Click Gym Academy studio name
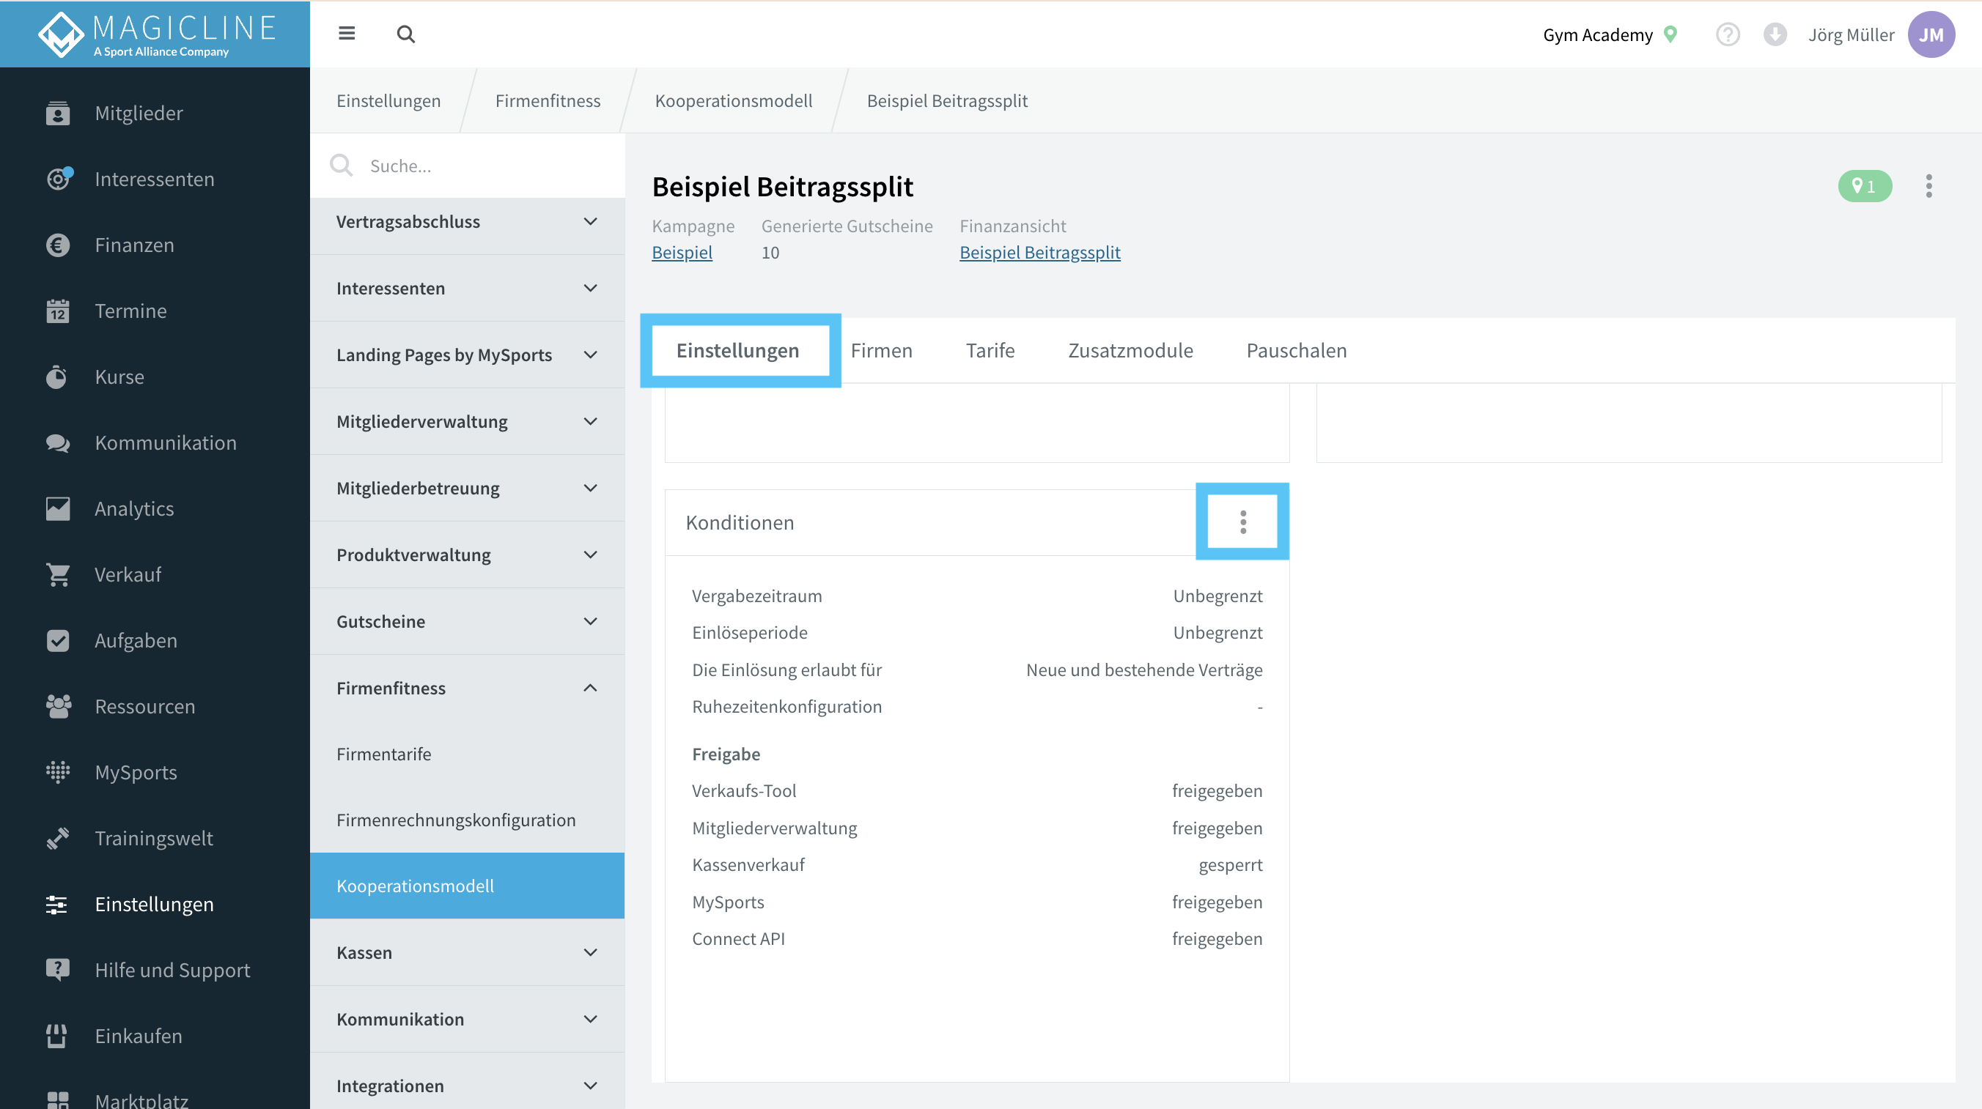This screenshot has height=1109, width=1982. [1597, 34]
